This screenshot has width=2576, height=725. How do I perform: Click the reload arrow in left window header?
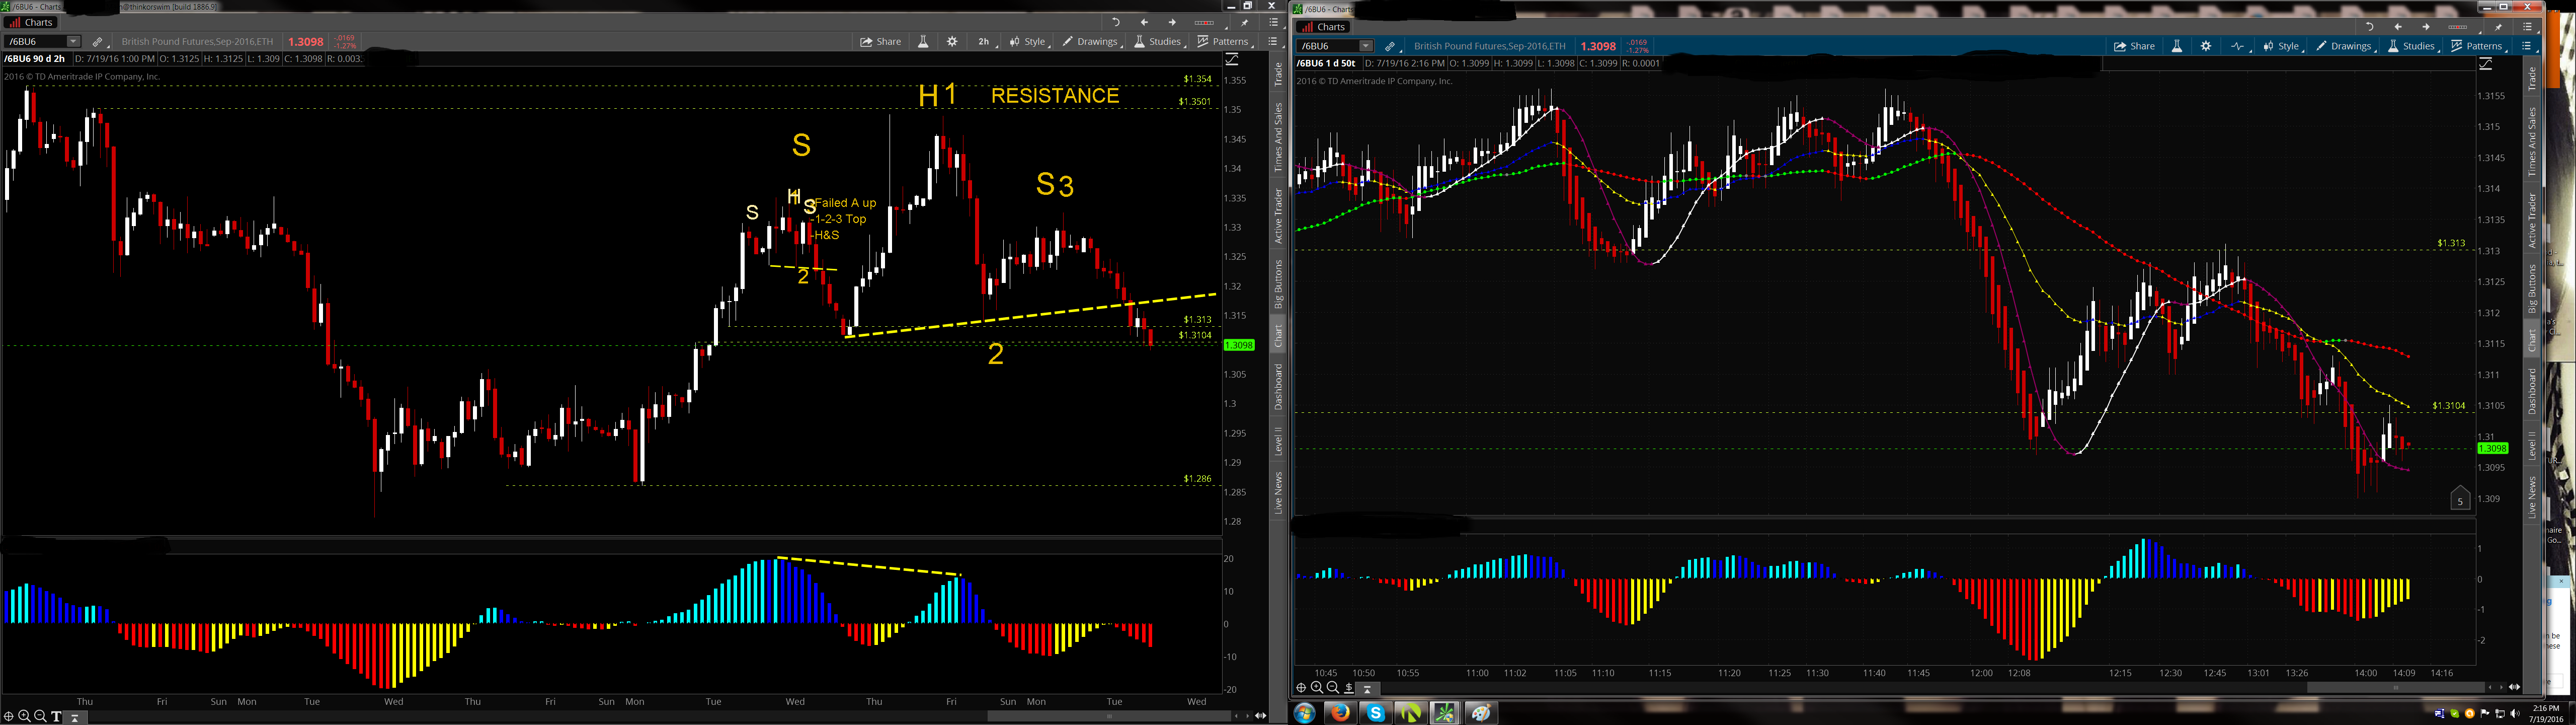1116,22
